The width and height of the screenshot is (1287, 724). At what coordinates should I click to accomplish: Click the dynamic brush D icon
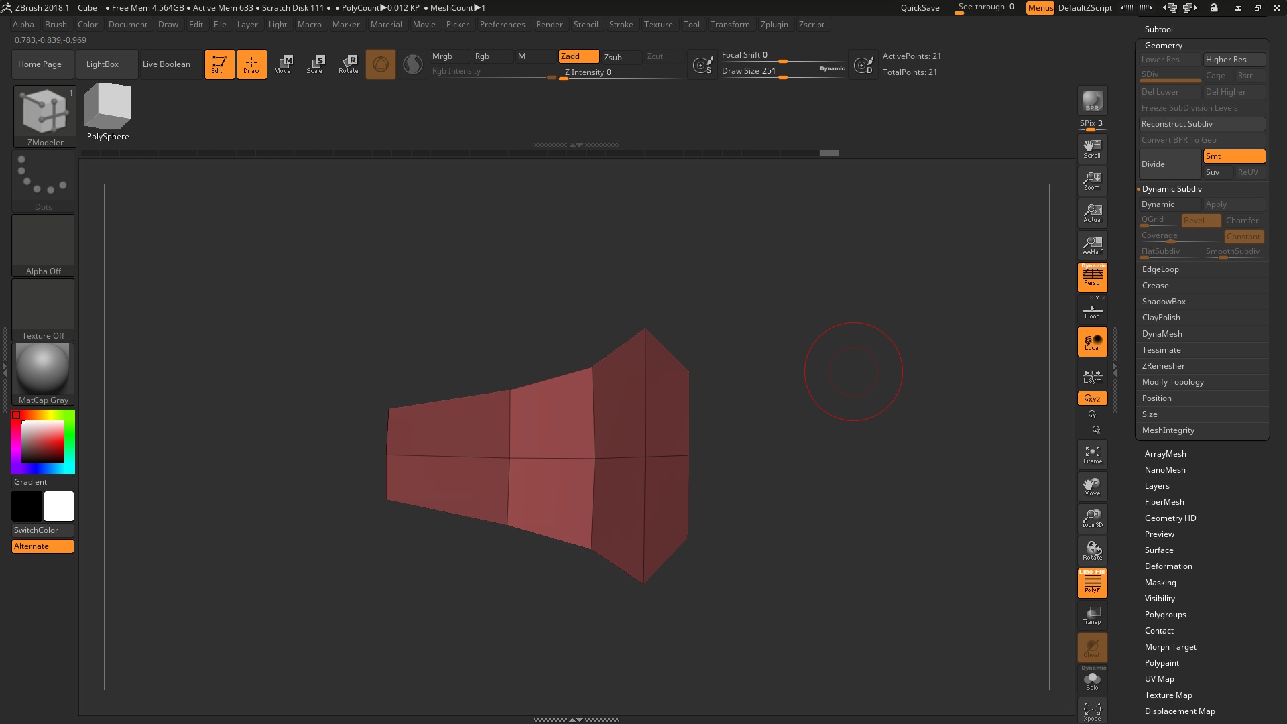[x=863, y=65]
